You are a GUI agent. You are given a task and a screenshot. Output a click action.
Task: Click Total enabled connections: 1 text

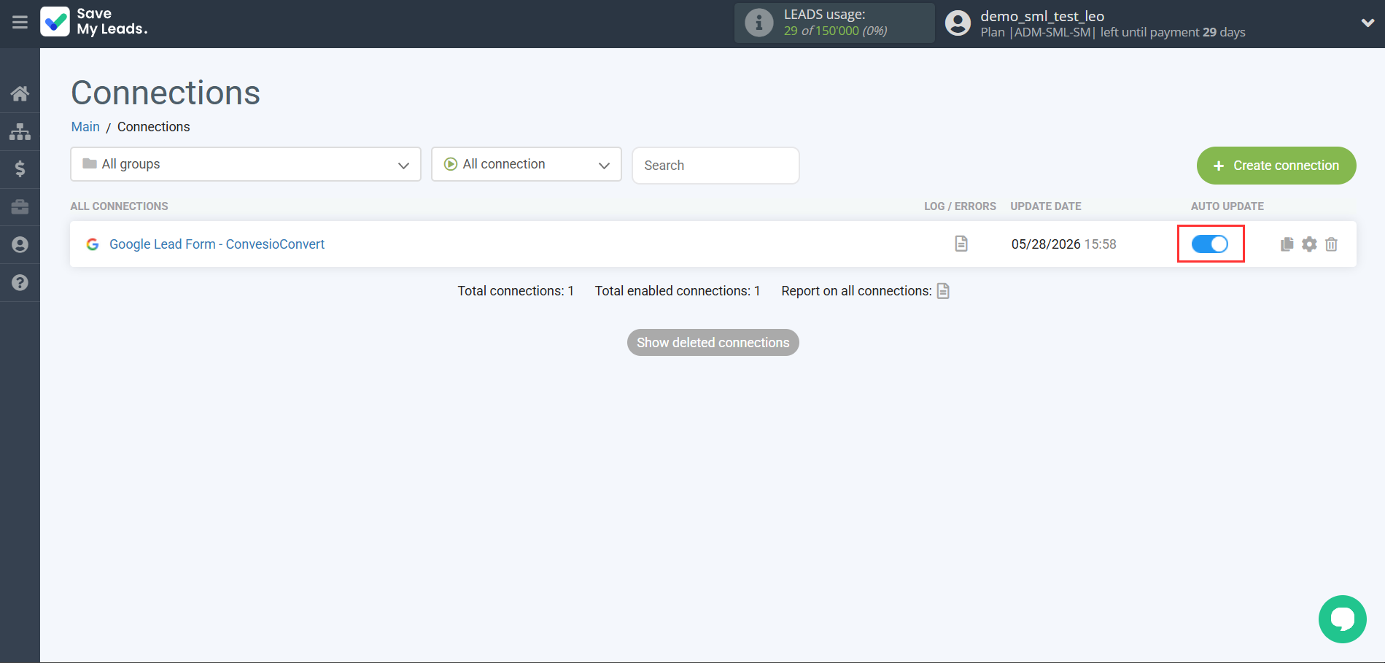coord(678,291)
